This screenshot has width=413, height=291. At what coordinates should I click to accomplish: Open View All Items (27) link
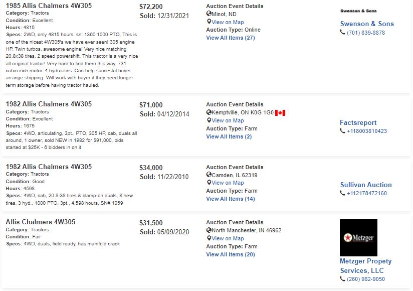pos(231,38)
